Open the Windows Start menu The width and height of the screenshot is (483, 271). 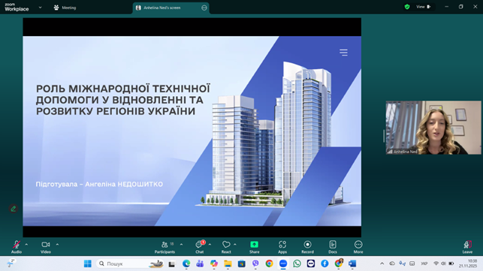pos(88,263)
